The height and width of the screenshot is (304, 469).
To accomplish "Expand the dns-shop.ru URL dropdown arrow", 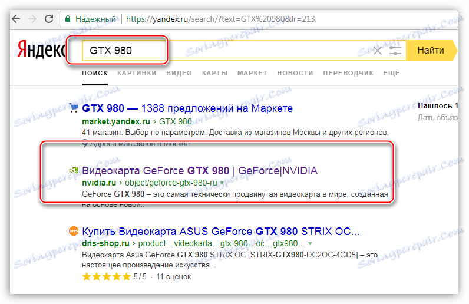I will pyautogui.click(x=310, y=243).
